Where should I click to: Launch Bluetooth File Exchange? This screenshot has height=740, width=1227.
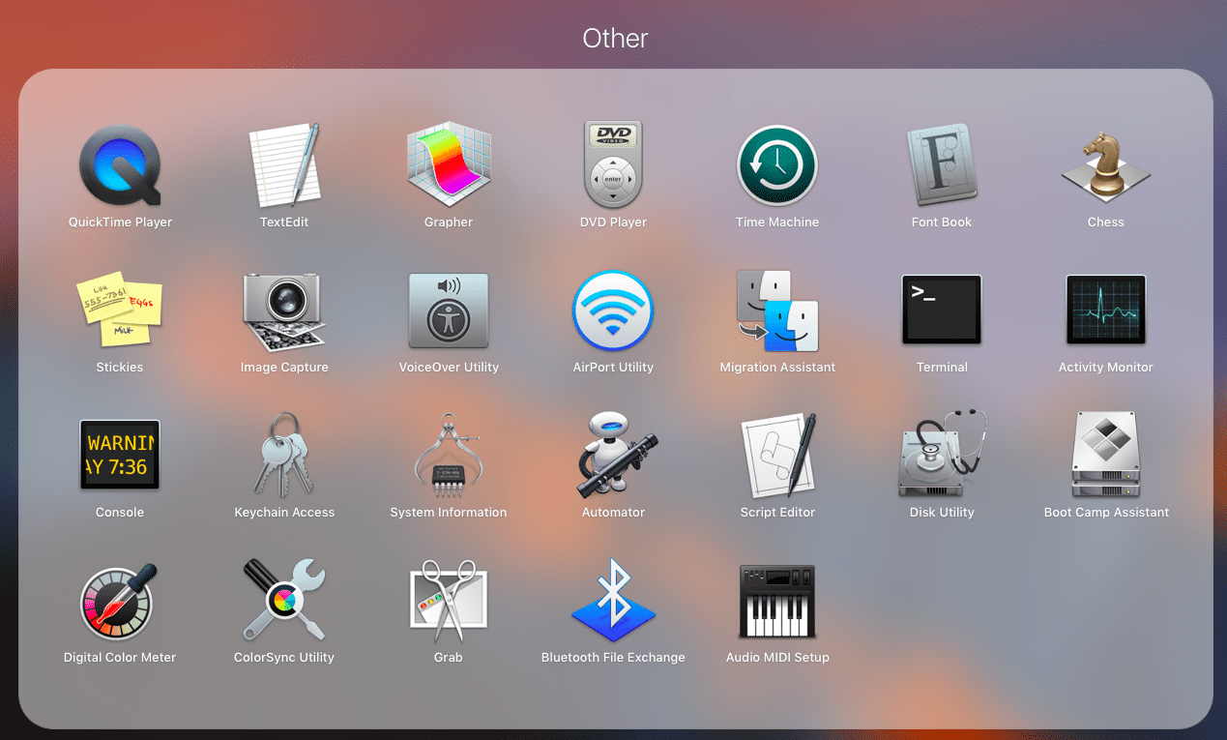coord(613,601)
